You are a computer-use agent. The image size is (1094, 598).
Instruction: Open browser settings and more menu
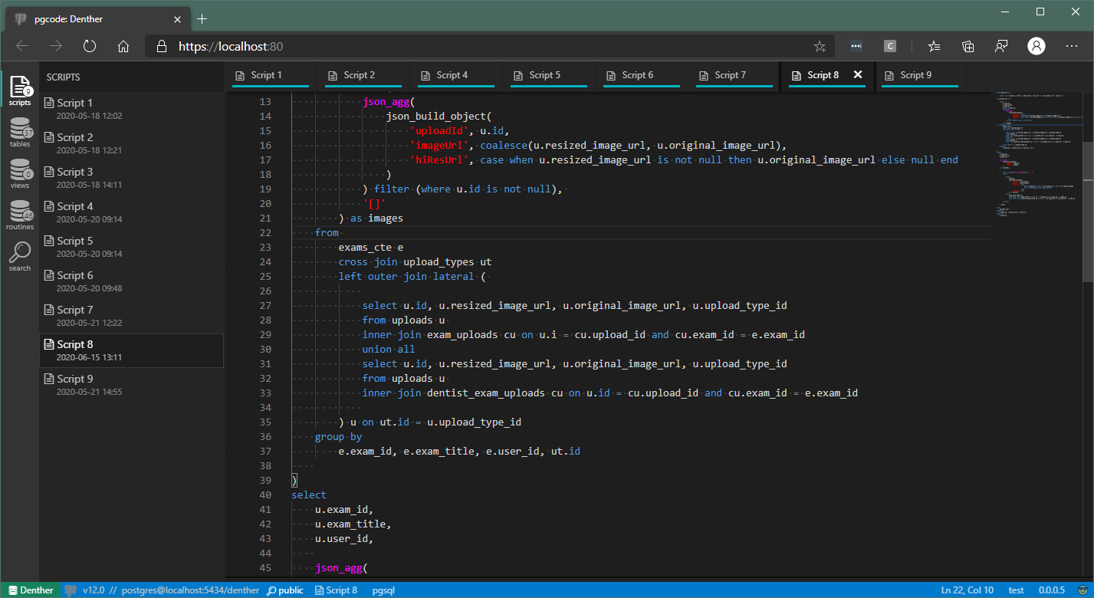1071,46
